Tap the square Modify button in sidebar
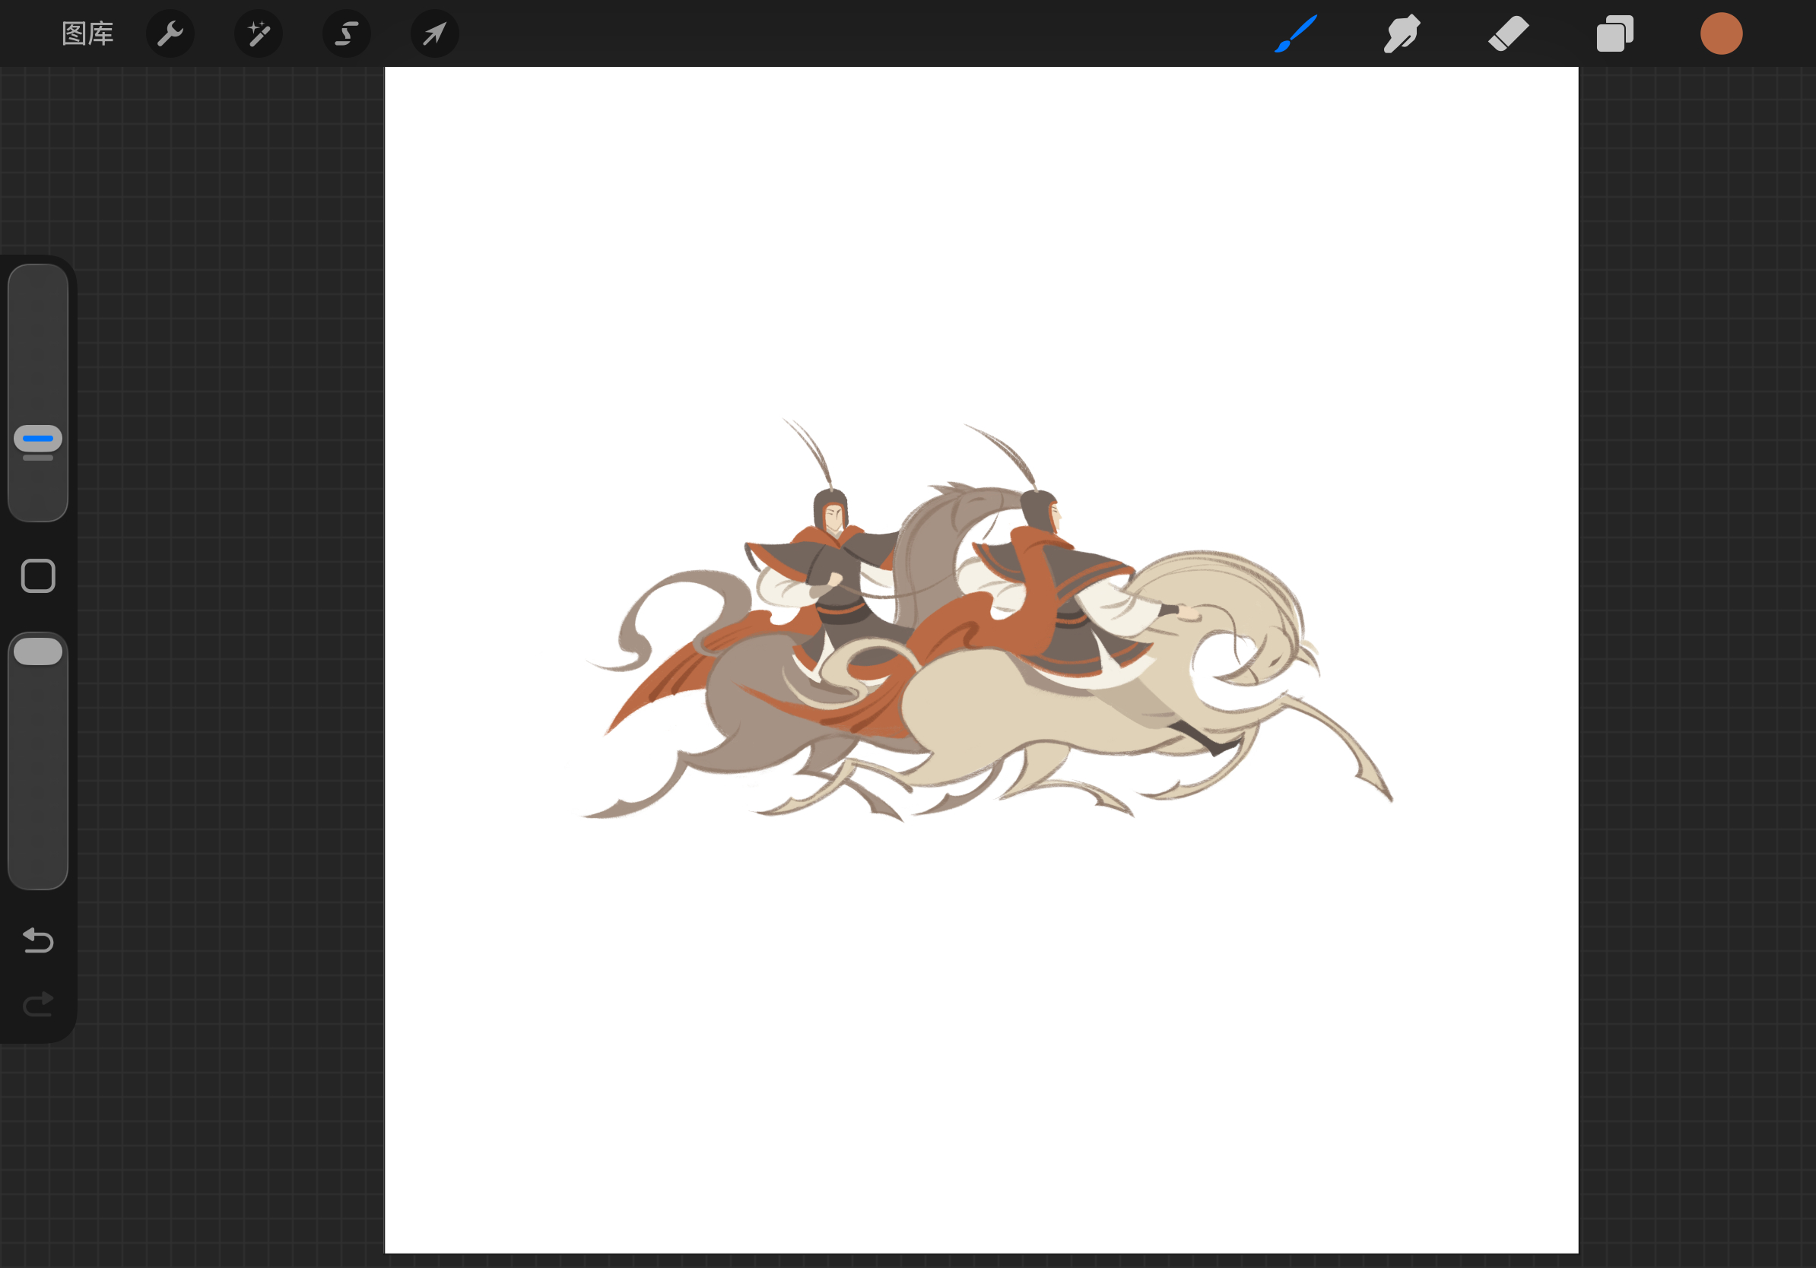This screenshot has height=1268, width=1816. (38, 575)
